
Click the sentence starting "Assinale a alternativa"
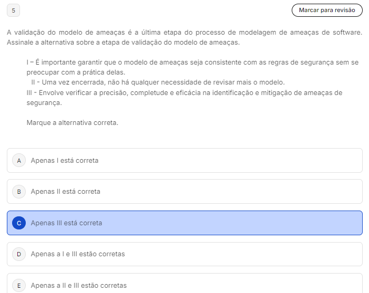123,42
